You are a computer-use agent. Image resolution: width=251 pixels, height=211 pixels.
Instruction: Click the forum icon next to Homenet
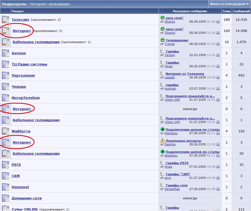(x=5, y=187)
